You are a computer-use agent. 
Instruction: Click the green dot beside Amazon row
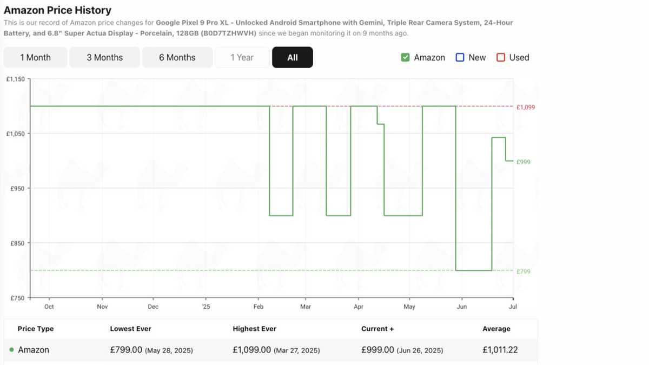pos(11,350)
